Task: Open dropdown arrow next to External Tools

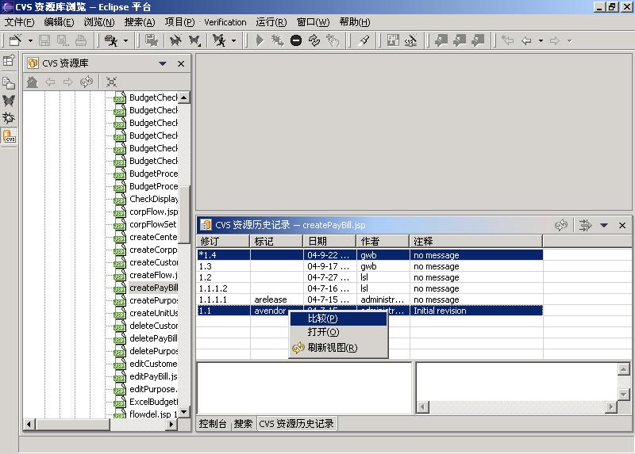Action: tap(125, 41)
